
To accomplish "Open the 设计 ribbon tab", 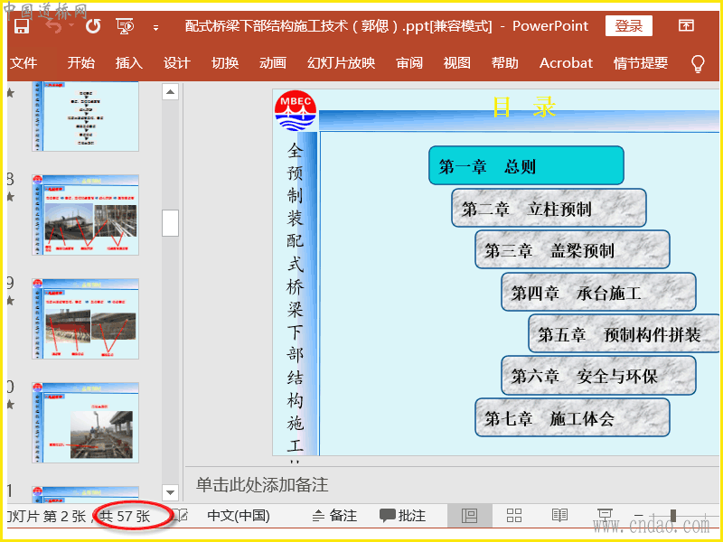I will coord(177,62).
